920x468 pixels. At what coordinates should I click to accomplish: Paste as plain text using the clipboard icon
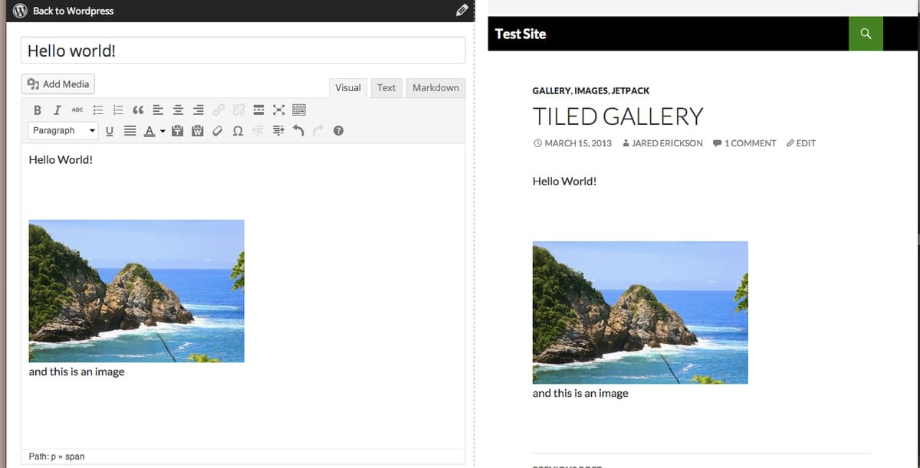pos(176,130)
